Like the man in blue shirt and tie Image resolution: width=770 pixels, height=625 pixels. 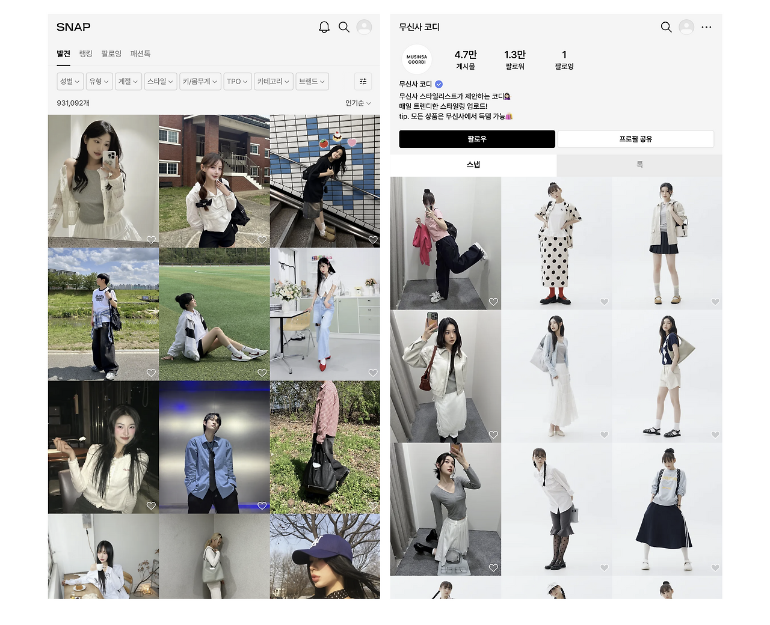(x=262, y=505)
